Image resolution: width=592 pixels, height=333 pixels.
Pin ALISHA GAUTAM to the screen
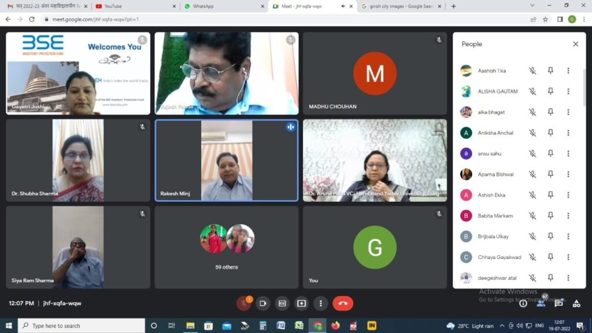[x=550, y=91]
